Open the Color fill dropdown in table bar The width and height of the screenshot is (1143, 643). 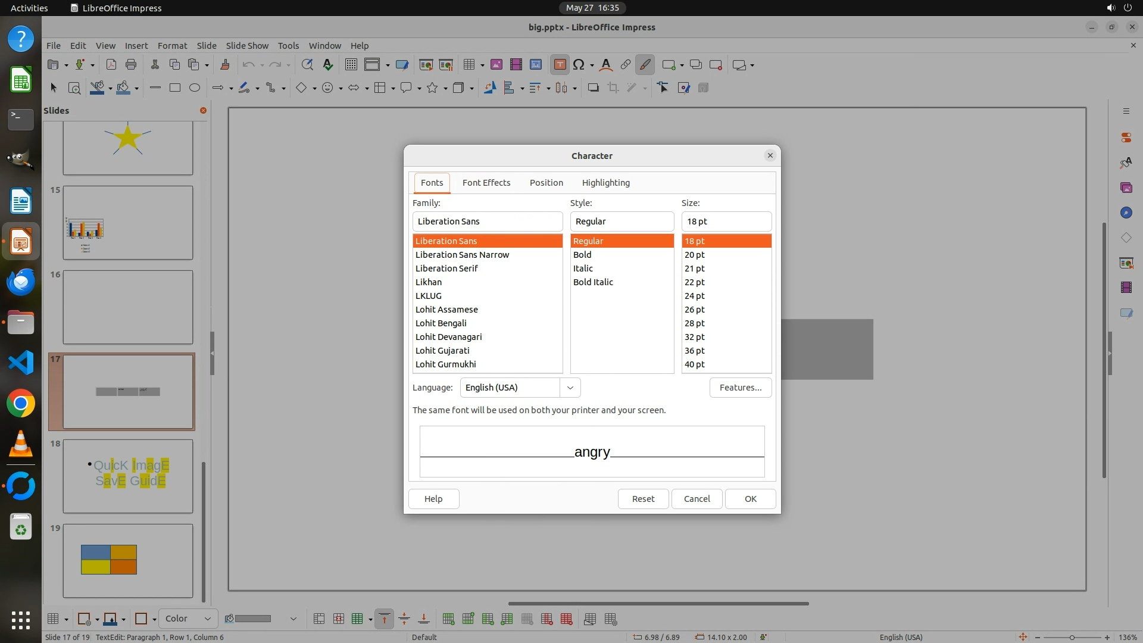(188, 619)
